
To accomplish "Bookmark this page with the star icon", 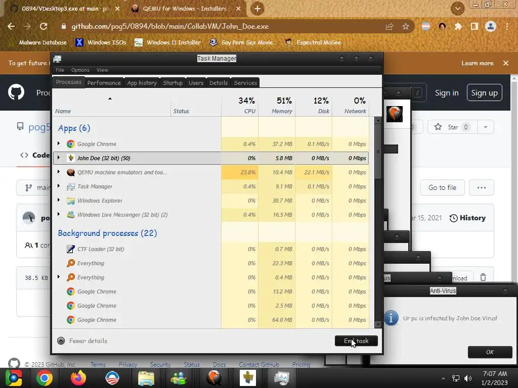I will (406, 26).
